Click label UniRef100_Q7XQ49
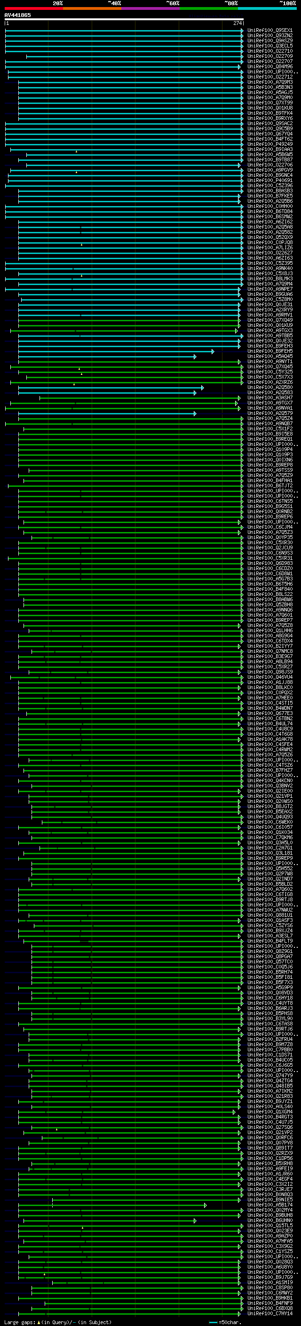 (x=269, y=320)
